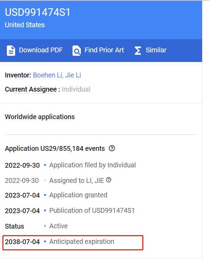Click the sigma Similar icon
Screen dimensions: 209x261
[138, 50]
